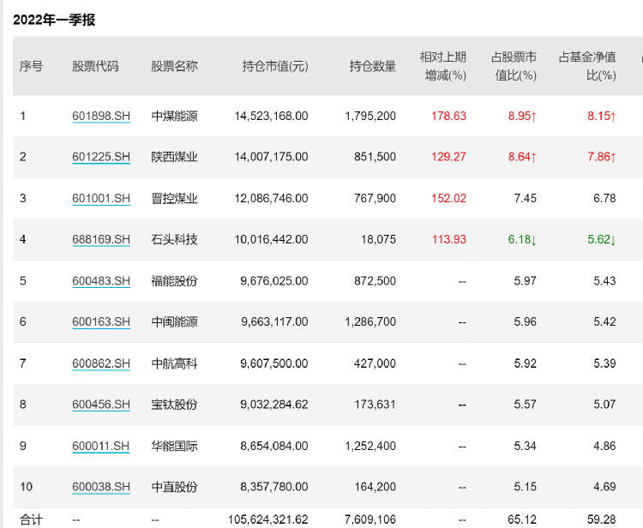The width and height of the screenshot is (643, 528).
Task: Click change value 152.02
Action: [x=448, y=198]
